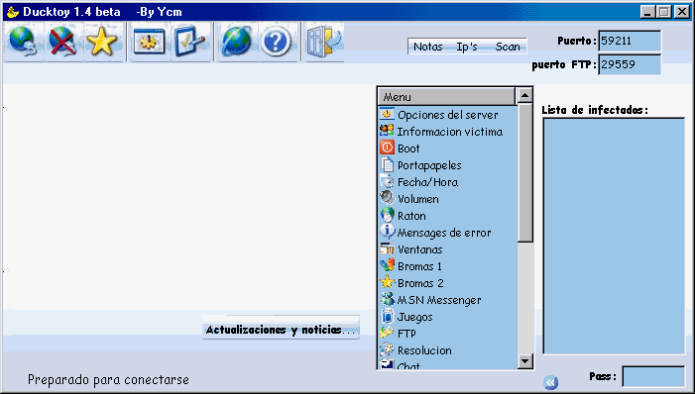Image resolution: width=695 pixels, height=394 pixels.
Task: Click the star icon beside Bromas 2
Action: [387, 282]
